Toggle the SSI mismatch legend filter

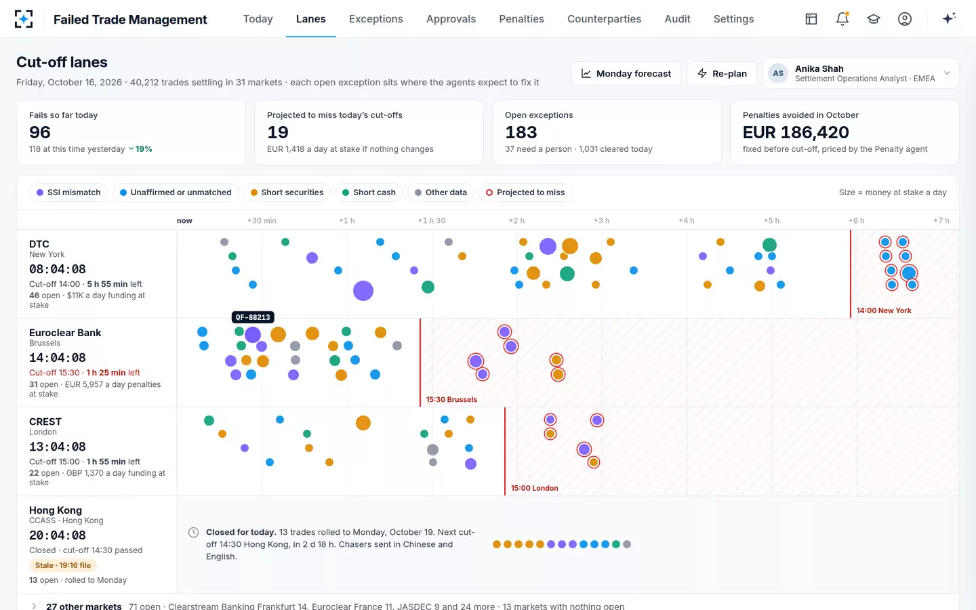(68, 192)
